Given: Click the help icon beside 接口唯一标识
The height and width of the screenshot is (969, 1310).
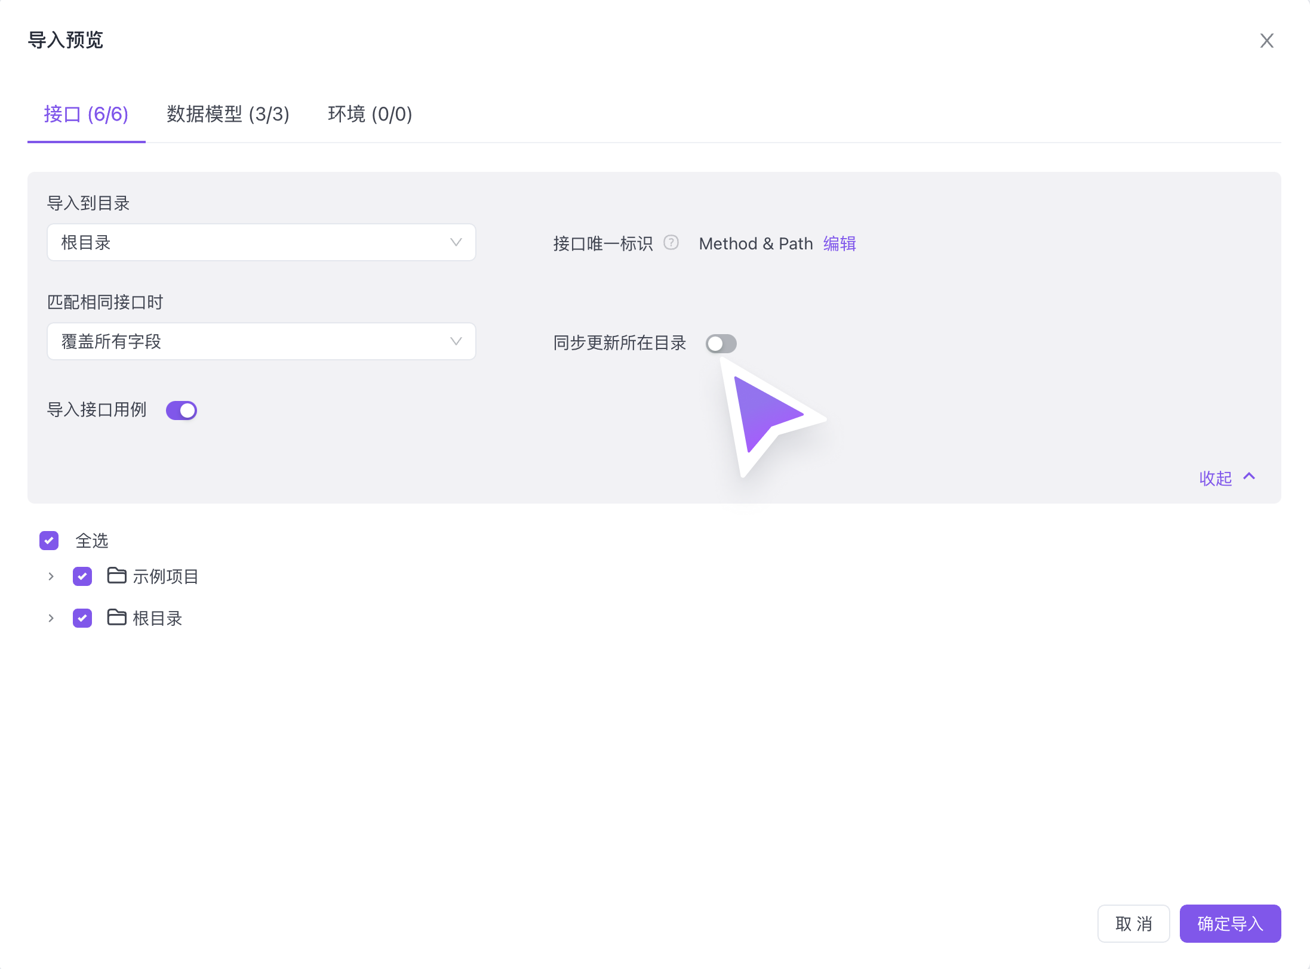Looking at the screenshot, I should tap(671, 242).
